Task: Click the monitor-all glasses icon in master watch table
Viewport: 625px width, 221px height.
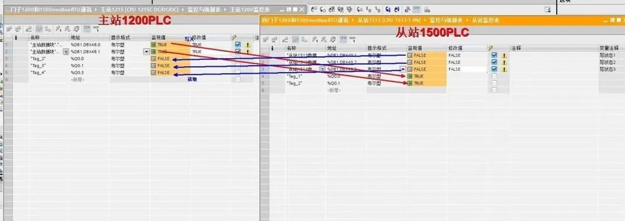Action: pyautogui.click(x=86, y=28)
